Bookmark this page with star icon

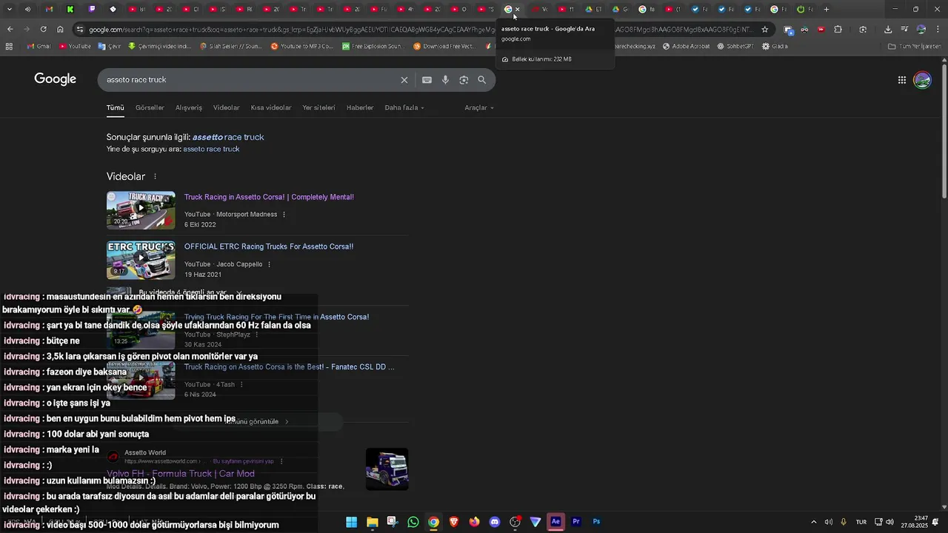point(765,30)
